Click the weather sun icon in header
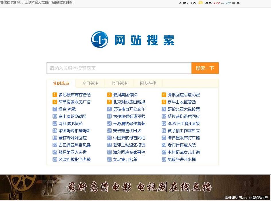Screen dimensions: 271x201 coord(200,3)
